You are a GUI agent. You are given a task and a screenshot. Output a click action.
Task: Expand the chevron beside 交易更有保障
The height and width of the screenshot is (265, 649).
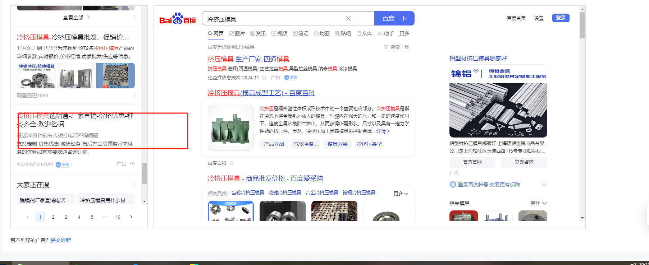click(x=544, y=185)
